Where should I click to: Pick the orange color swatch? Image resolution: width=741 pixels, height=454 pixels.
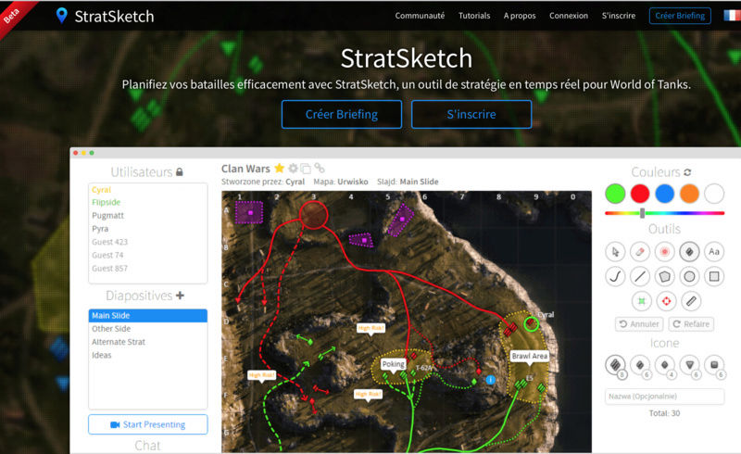[x=689, y=194]
